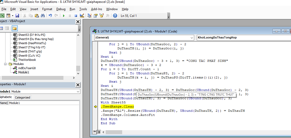Image resolution: width=291 pixels, height=138 pixels.
Task: Open the Object Browser toolbar icon
Action: pos(101,16)
